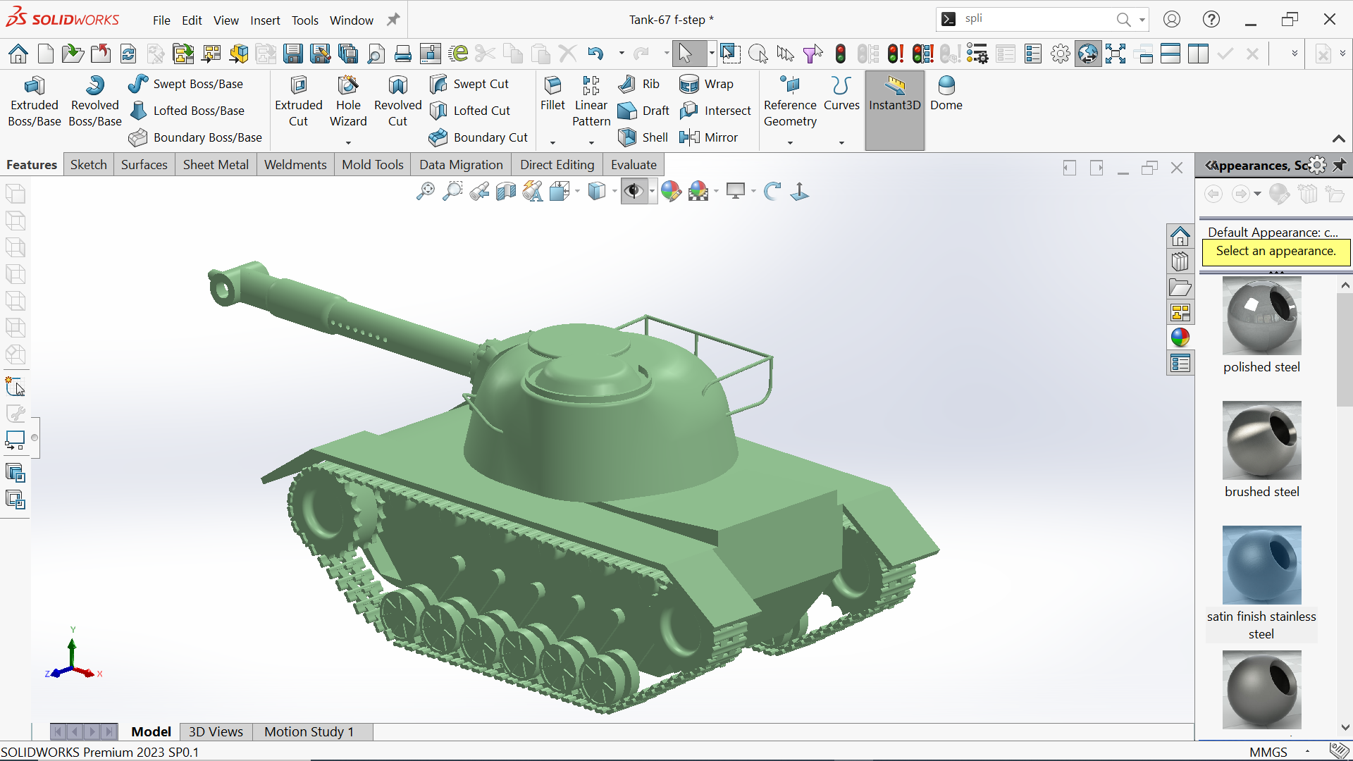The width and height of the screenshot is (1353, 761).
Task: Click the Zoom to Fit magnifier icon
Action: pos(425,191)
